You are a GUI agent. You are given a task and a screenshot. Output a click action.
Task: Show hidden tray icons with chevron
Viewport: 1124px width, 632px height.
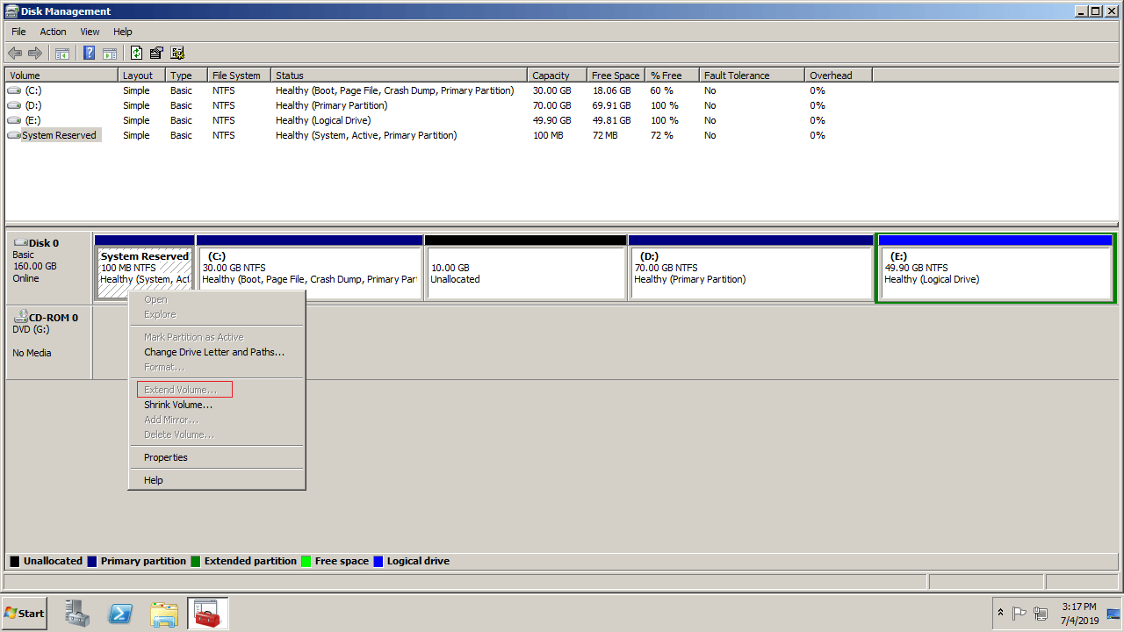pos(1000,613)
